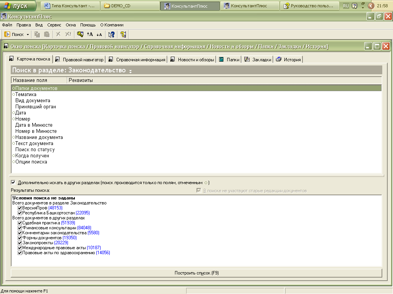
Task: Uncheck the Законопроекты checkbox
Action: 20,243
